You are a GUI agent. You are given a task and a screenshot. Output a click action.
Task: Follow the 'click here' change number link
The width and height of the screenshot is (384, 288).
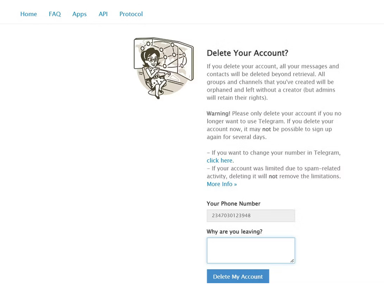point(219,160)
